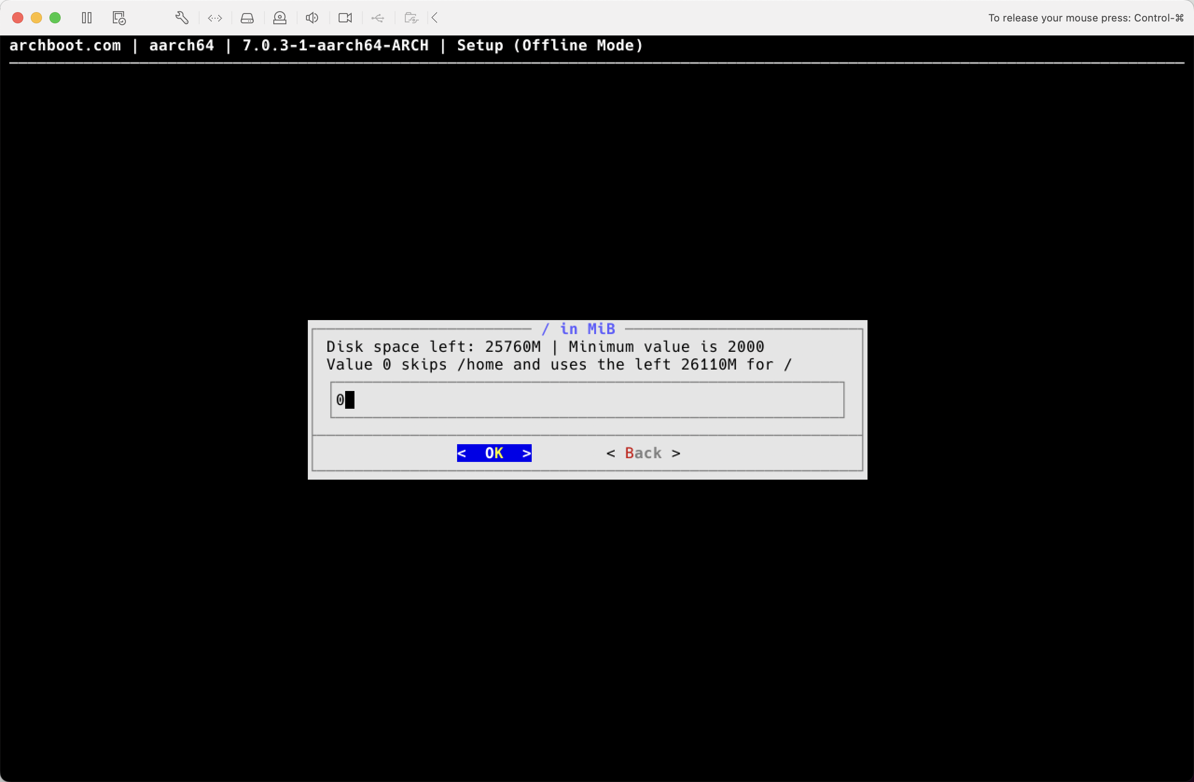The image size is (1194, 782).
Task: Click the '/ in MiB' dialog title
Action: click(x=578, y=329)
